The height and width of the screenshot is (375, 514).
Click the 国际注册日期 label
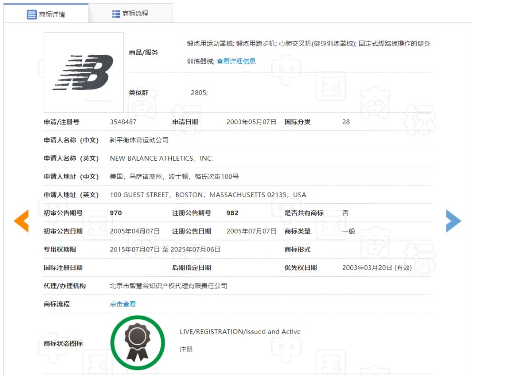tap(63, 268)
